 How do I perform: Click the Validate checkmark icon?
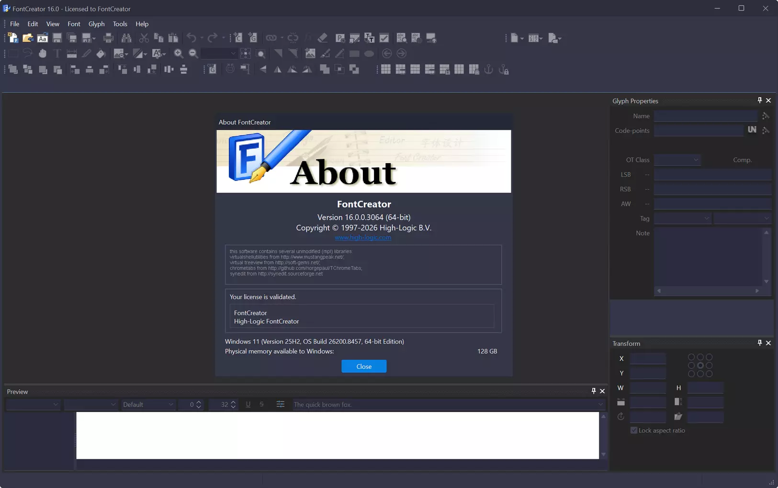pyautogui.click(x=384, y=38)
